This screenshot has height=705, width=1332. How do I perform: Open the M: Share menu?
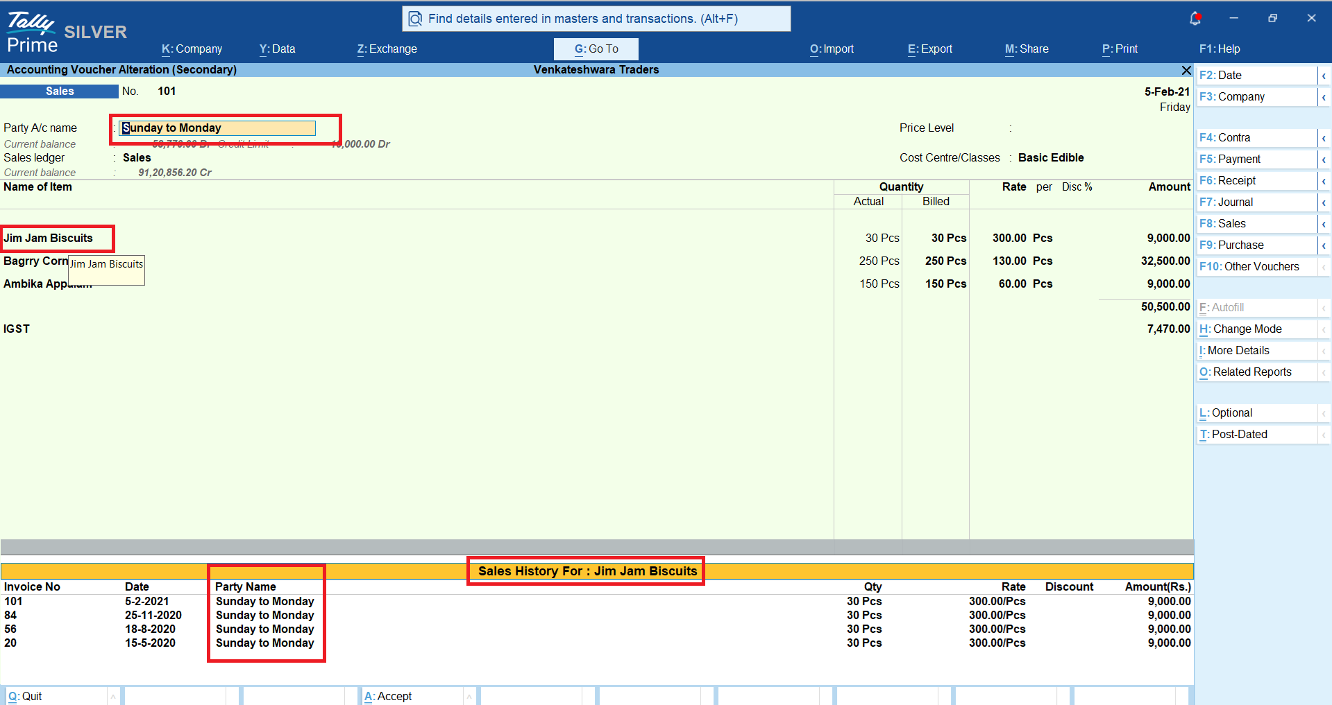(1027, 49)
